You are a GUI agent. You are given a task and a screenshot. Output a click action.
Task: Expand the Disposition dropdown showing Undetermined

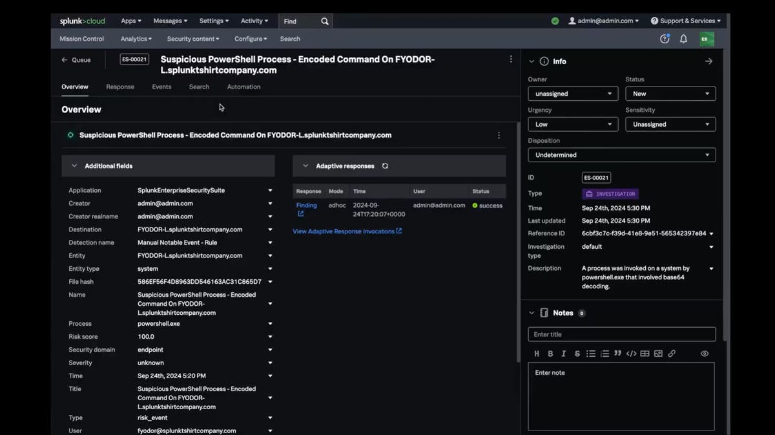tap(621, 155)
